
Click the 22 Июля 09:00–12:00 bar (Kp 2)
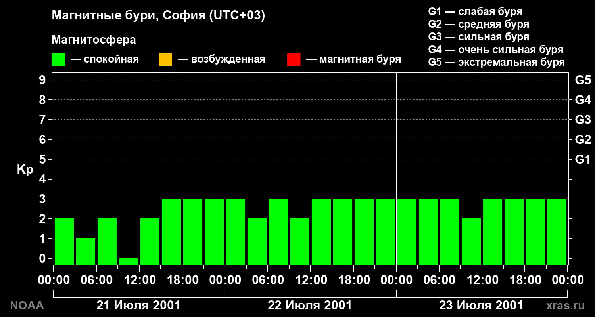(300, 241)
